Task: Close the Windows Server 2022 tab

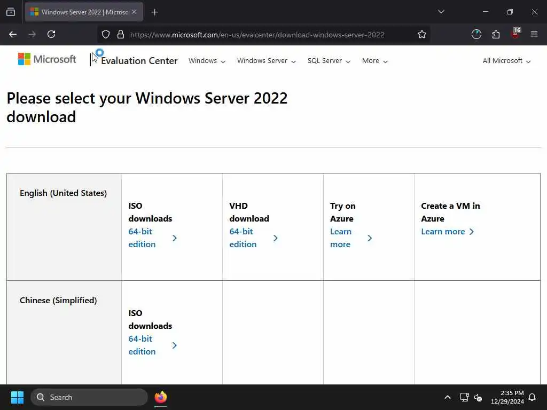Action: pos(134,12)
